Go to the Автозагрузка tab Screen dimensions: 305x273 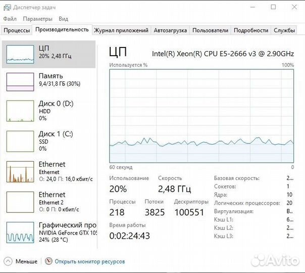[170, 30]
